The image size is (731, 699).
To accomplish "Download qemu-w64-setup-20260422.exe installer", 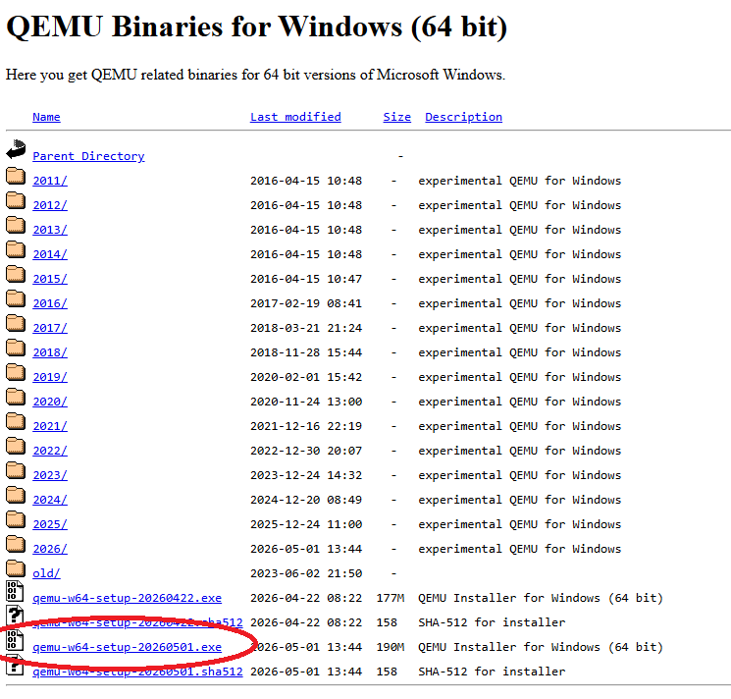I will 128,598.
